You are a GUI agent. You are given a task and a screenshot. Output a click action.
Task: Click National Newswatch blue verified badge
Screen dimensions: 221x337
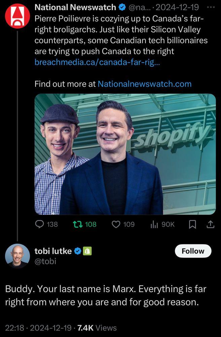(x=121, y=7)
